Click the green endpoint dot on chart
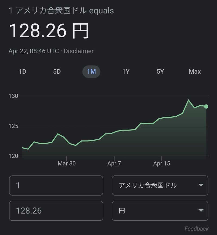 coord(206,106)
